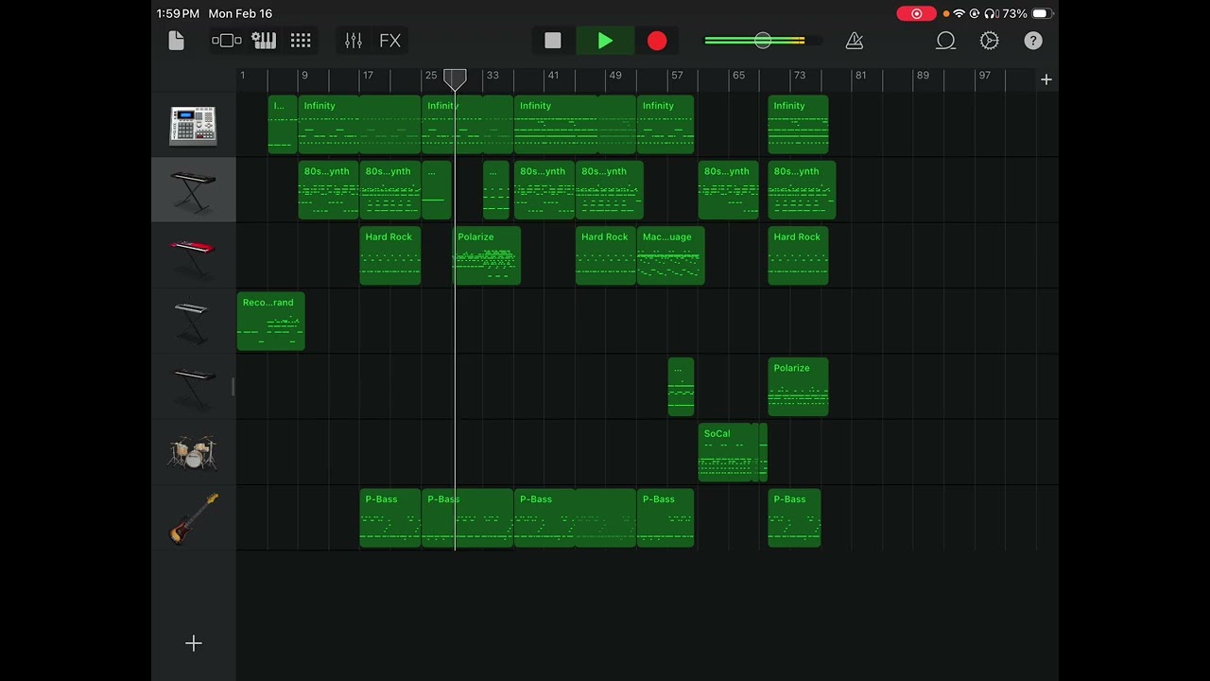Screen dimensions: 1210x681
Task: Tap the Wi-Fi status icon
Action: pos(959,14)
